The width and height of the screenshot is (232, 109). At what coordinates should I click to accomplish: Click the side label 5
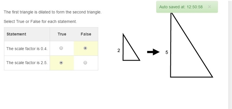pyautogui.click(x=167, y=52)
